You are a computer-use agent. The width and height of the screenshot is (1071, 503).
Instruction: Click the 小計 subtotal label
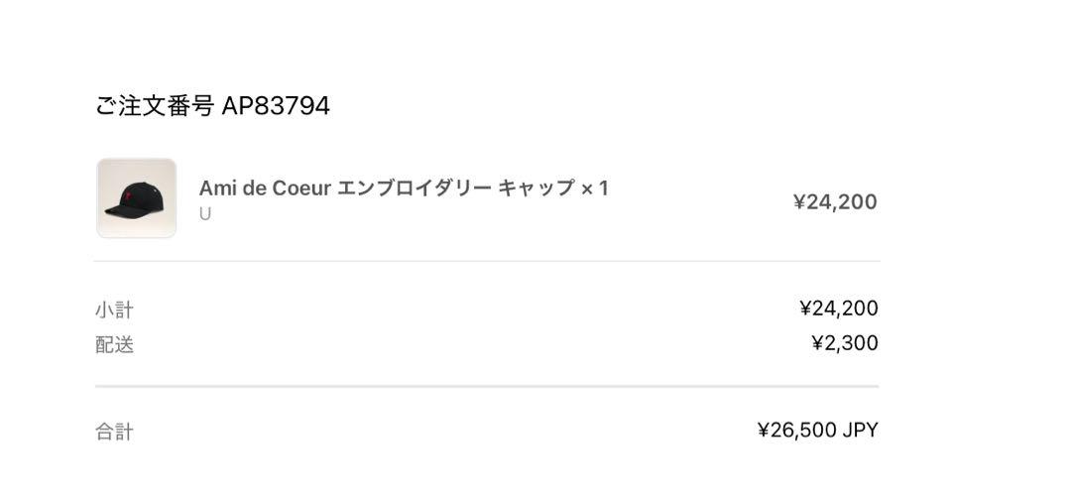click(x=114, y=311)
